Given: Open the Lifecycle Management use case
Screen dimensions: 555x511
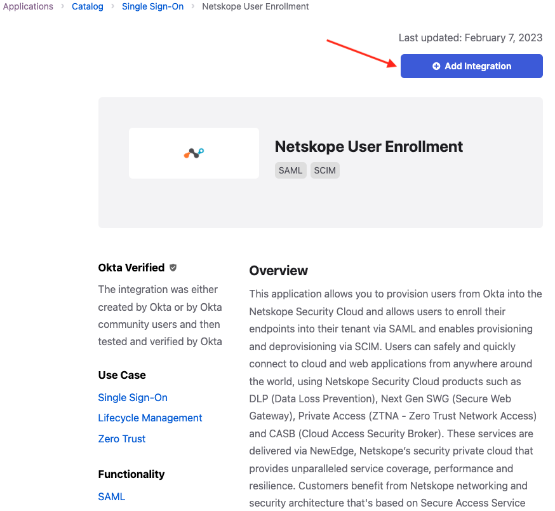Looking at the screenshot, I should click(150, 418).
